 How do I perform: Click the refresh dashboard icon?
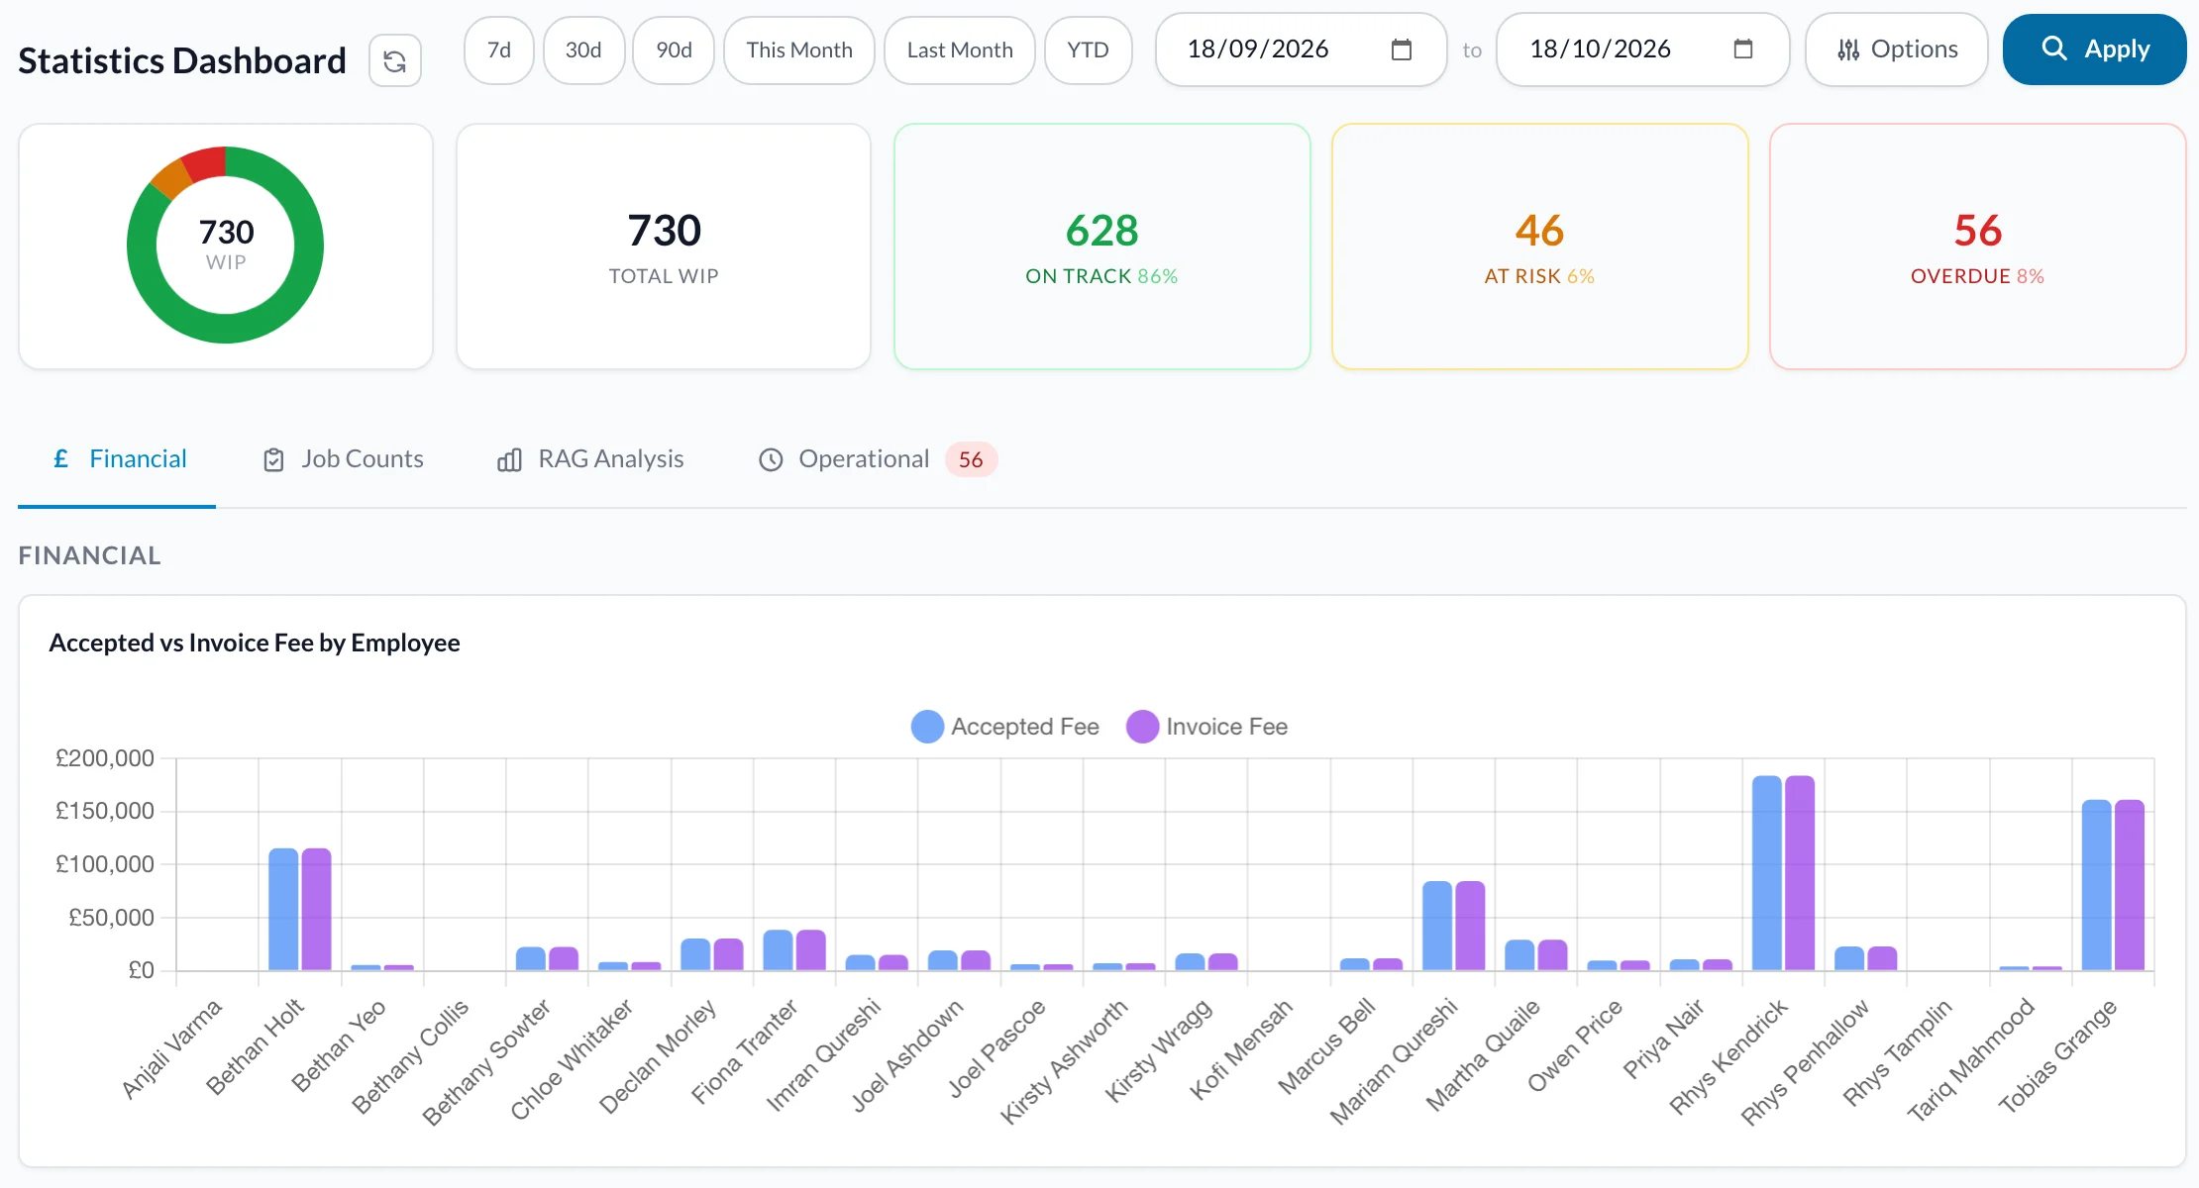coord(394,61)
